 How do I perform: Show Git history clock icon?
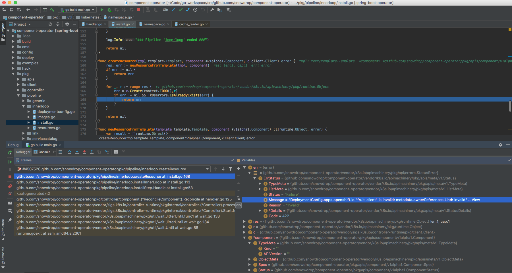[x=195, y=10]
